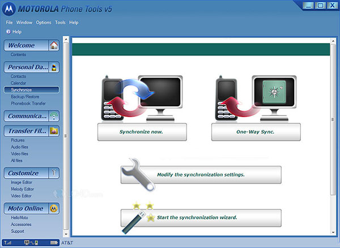This screenshot has width=340, height=248.
Task: Click main panel scrollbar down arrow
Action: (333, 232)
